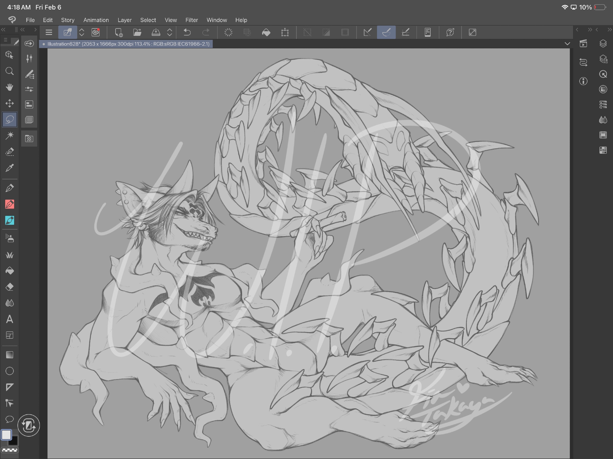This screenshot has height=459, width=613.
Task: Select the Fill bucket tool
Action: pyautogui.click(x=10, y=271)
